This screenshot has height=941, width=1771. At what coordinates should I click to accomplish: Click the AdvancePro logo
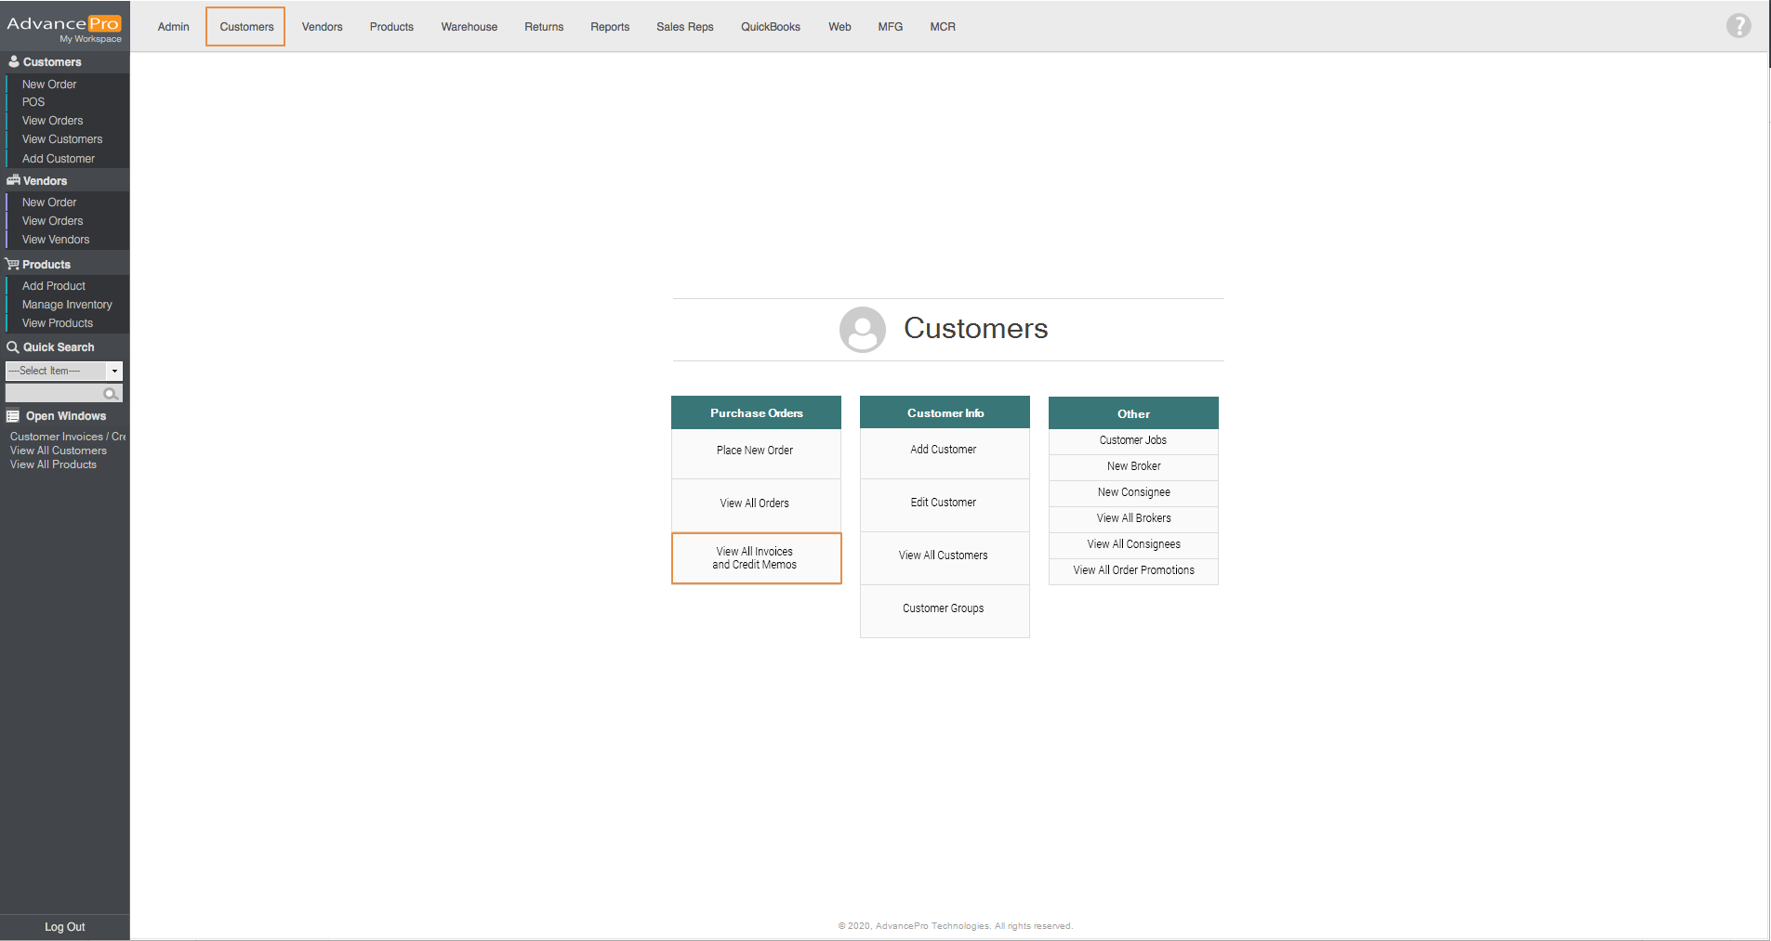pos(63,24)
